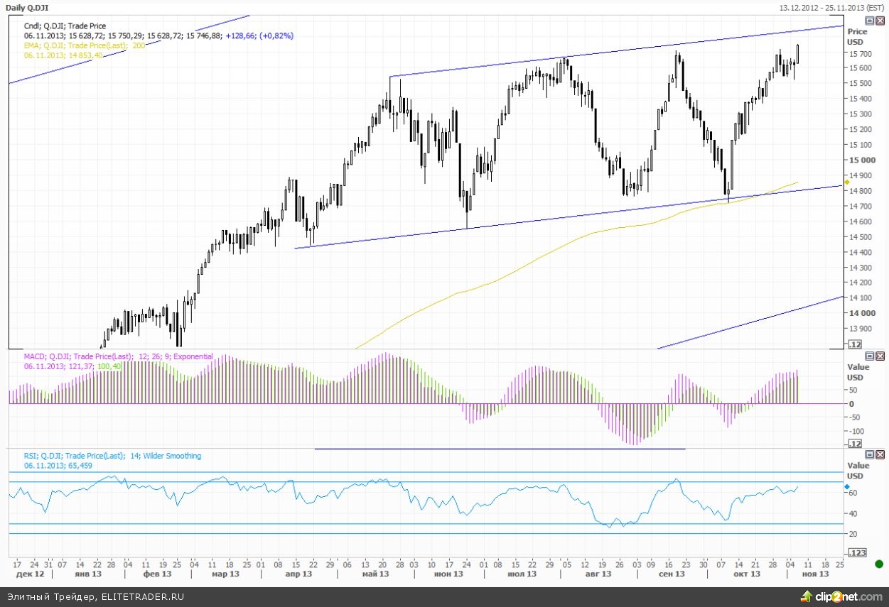Close the MACD indicator pane
The height and width of the screenshot is (607, 889).
[880, 356]
